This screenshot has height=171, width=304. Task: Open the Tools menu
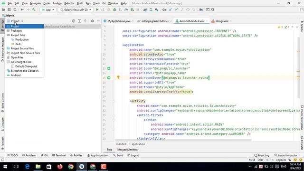click(x=96, y=3)
